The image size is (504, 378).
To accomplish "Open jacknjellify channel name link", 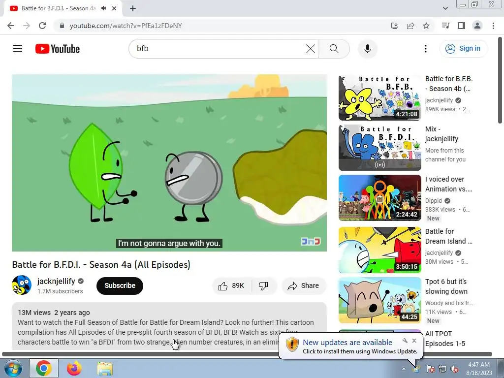I will (56, 281).
